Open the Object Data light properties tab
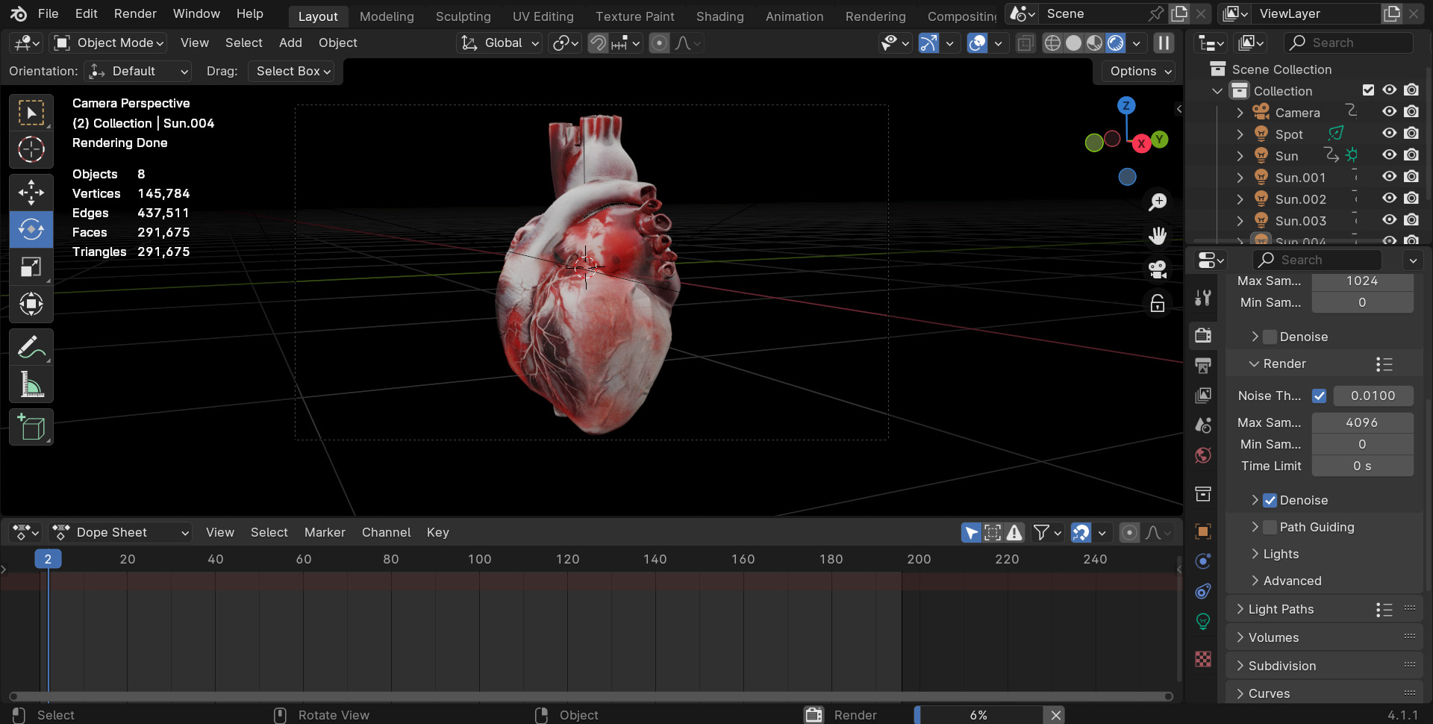 pos(1203,621)
